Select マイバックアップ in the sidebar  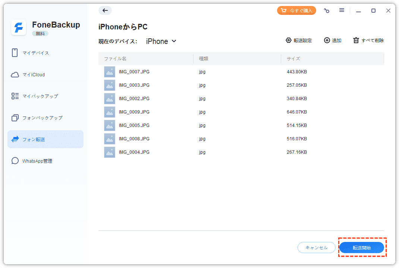40,96
